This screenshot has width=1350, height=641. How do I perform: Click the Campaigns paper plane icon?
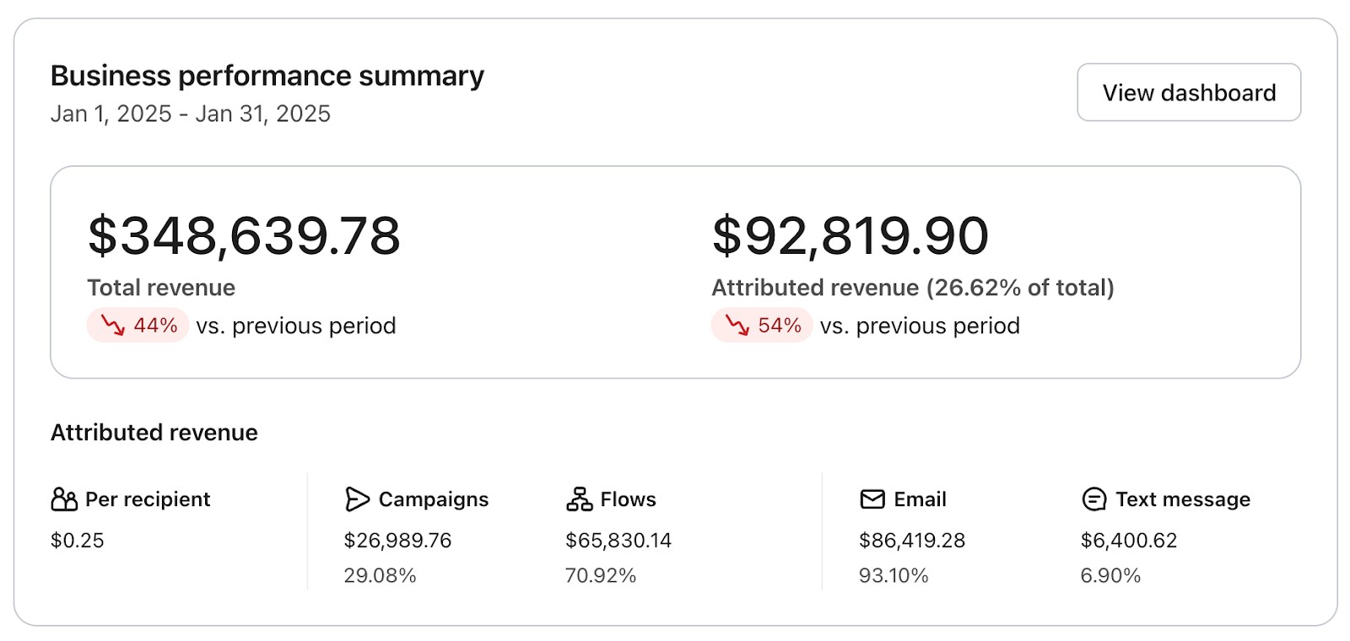(x=357, y=499)
